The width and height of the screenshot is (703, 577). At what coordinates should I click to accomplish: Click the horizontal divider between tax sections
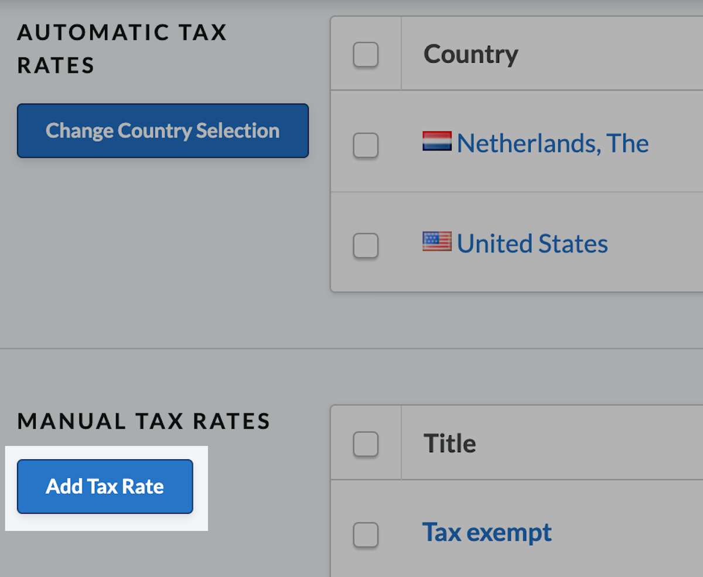pos(351,349)
